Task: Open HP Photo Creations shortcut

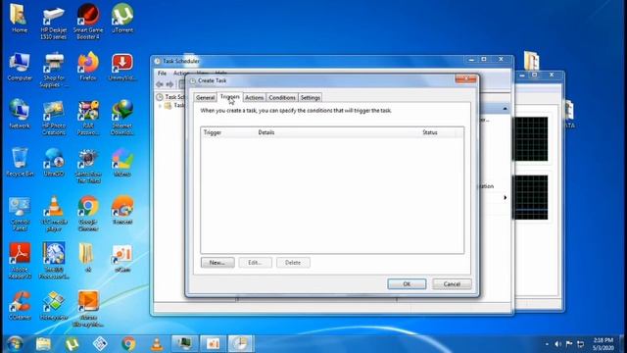Action: click(x=54, y=119)
